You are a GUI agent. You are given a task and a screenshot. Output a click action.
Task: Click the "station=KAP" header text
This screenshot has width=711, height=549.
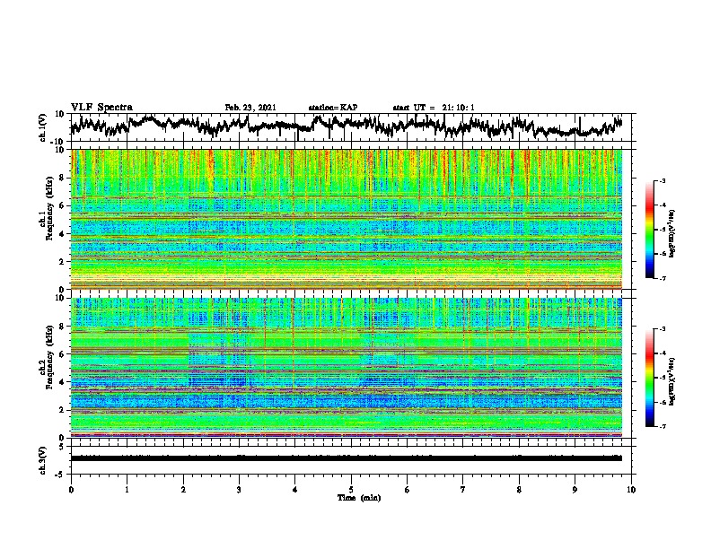(x=333, y=108)
